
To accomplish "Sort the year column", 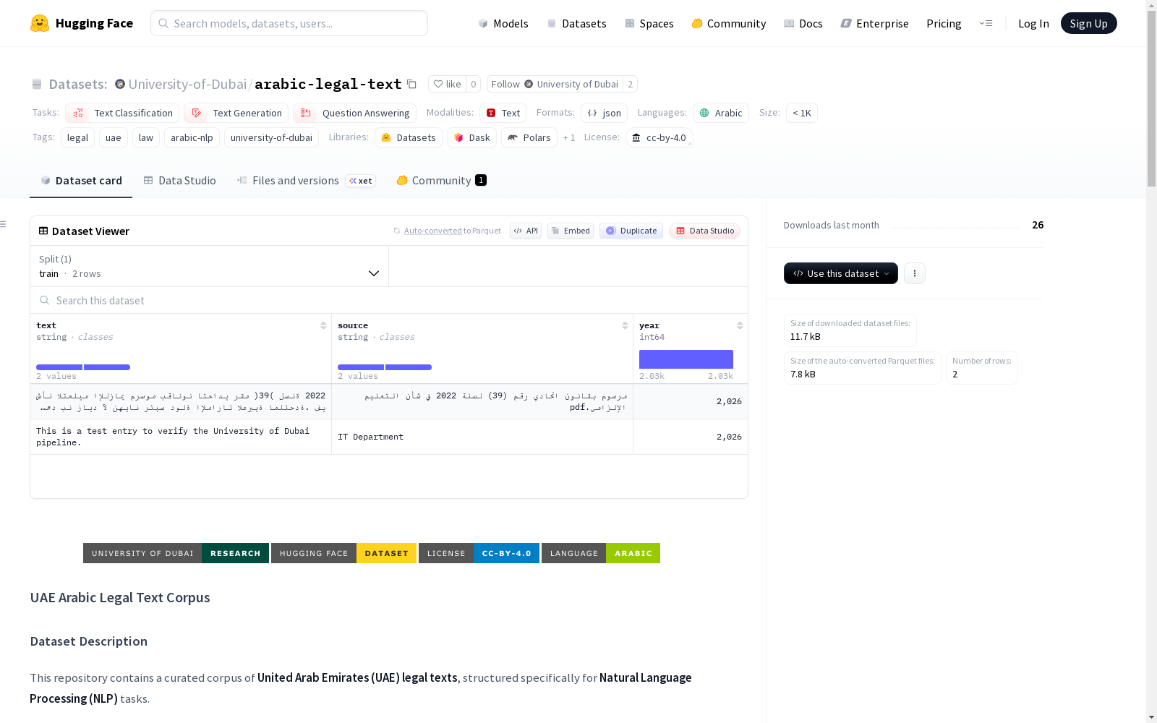I will coord(740,326).
